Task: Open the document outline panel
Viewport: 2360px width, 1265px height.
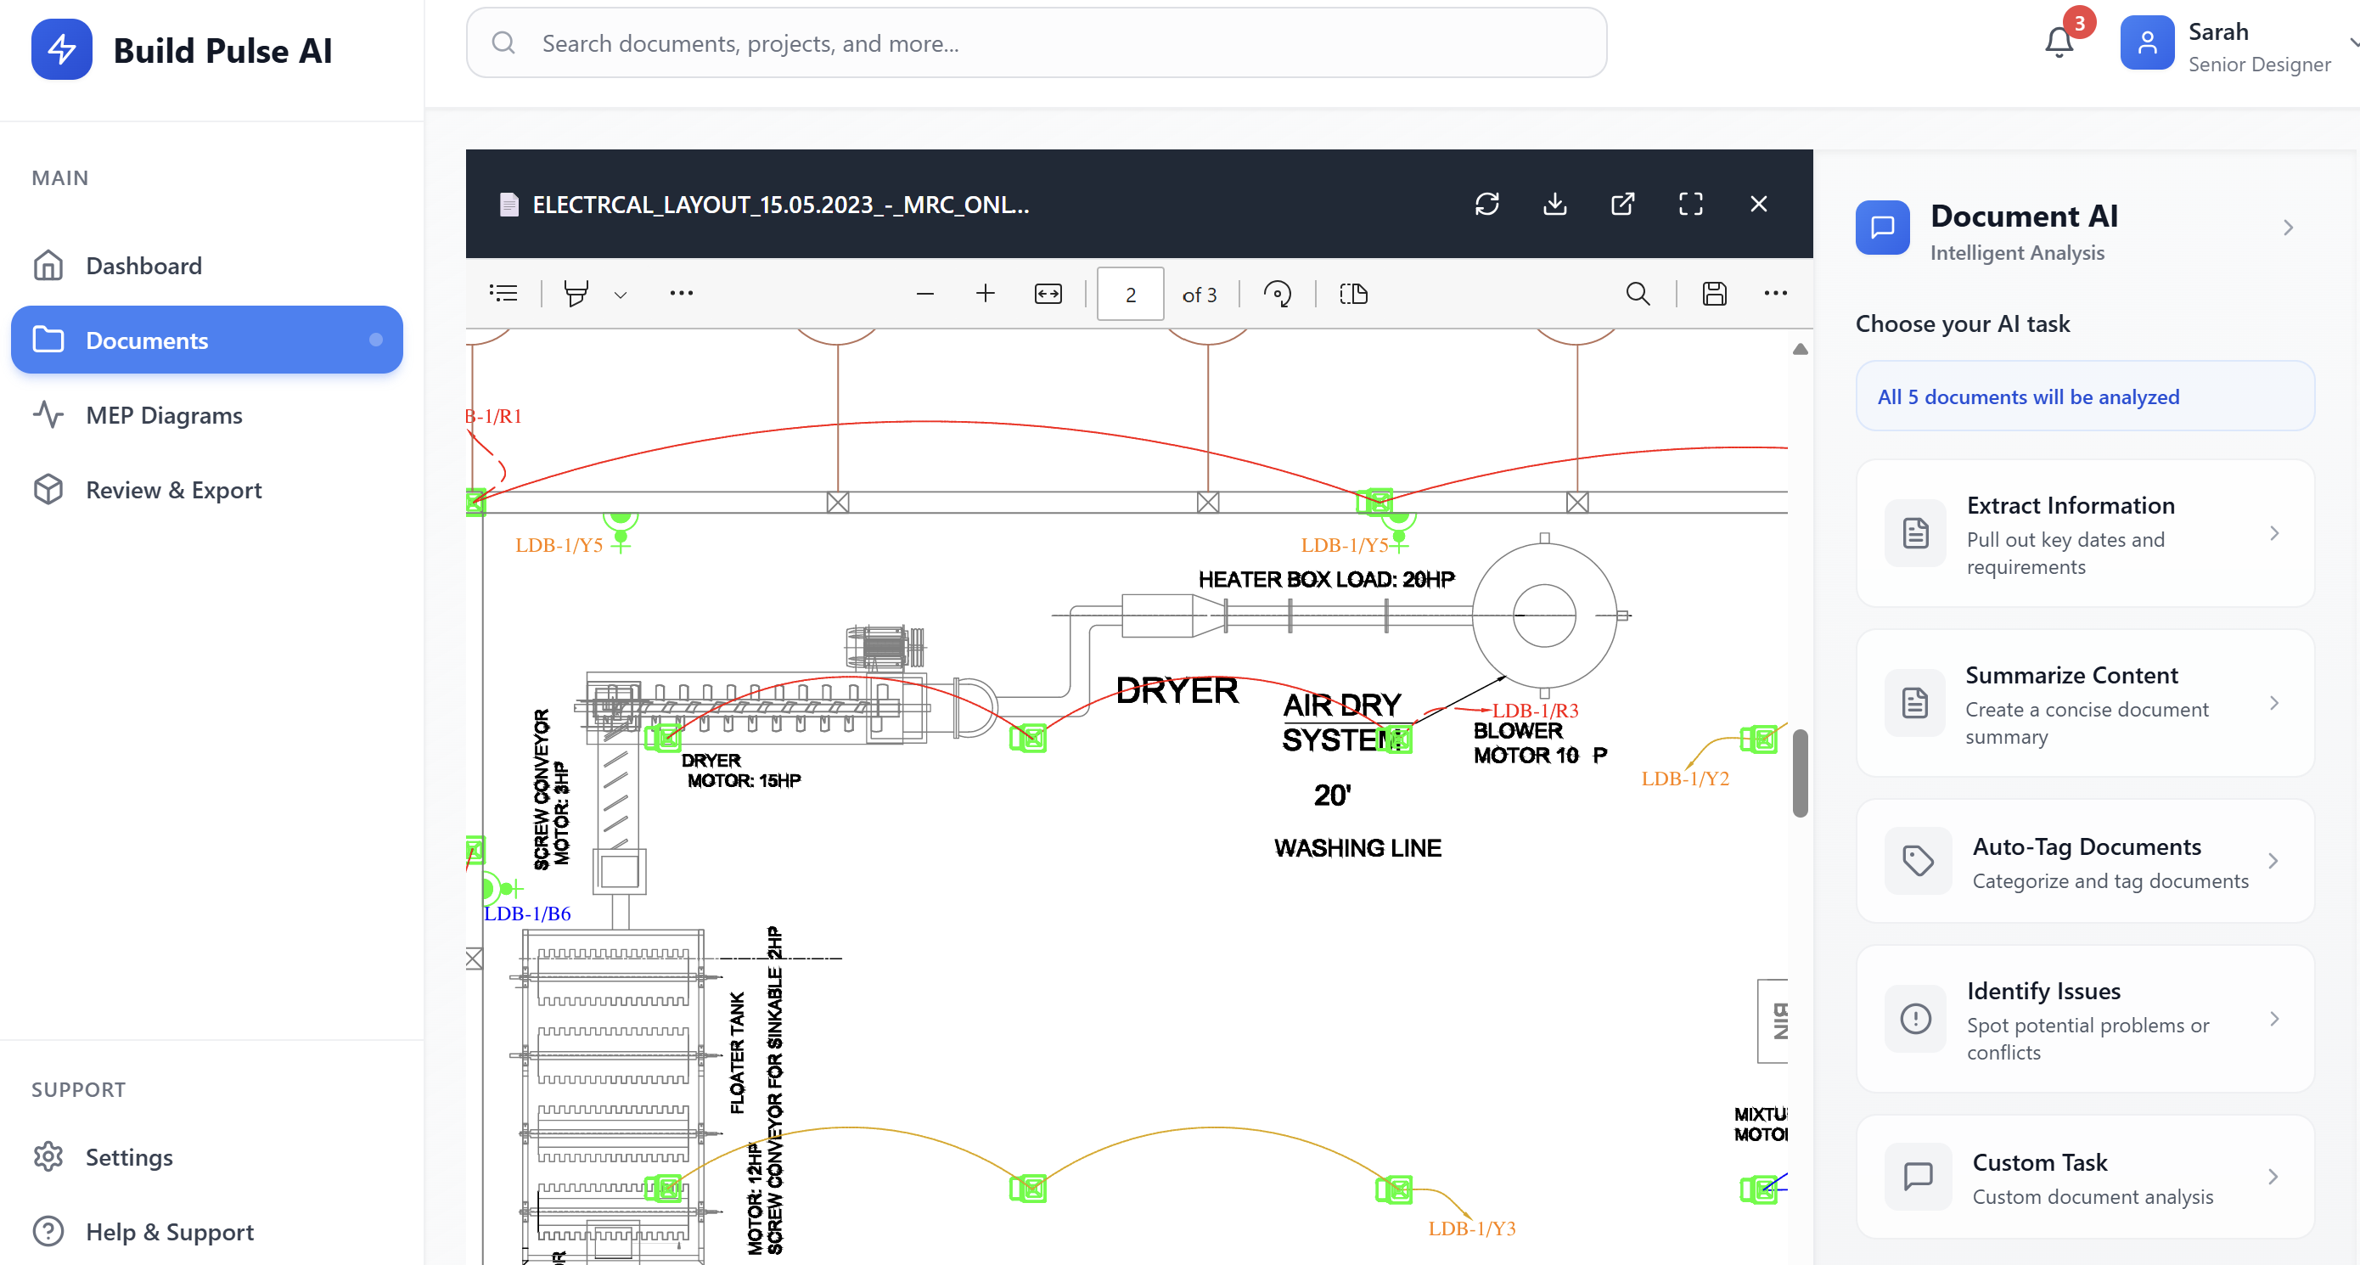Action: [504, 293]
